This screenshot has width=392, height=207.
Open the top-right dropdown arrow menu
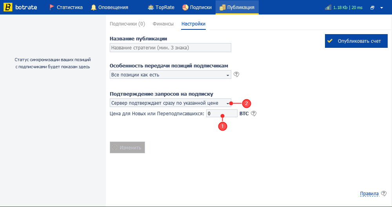[381, 8]
